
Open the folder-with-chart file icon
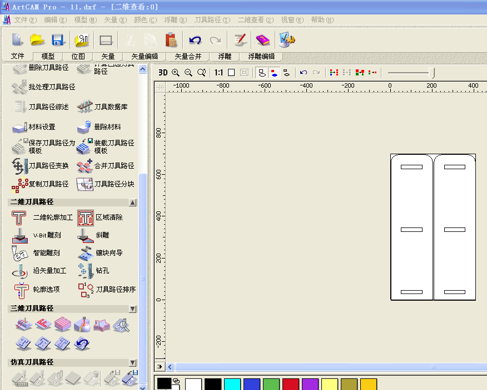coord(82,40)
